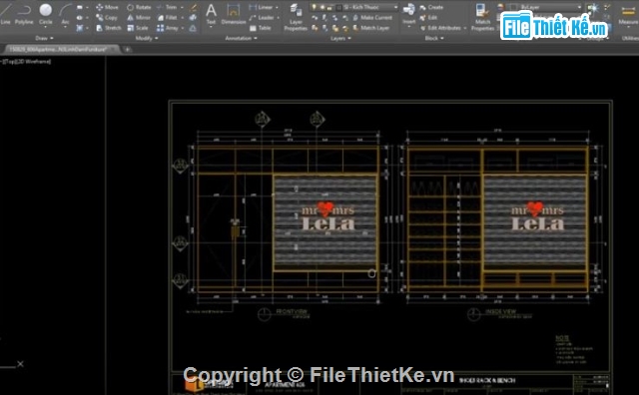Screen dimensions: 639x395
Task: Open the Fillet flyout arrow
Action: (182, 18)
